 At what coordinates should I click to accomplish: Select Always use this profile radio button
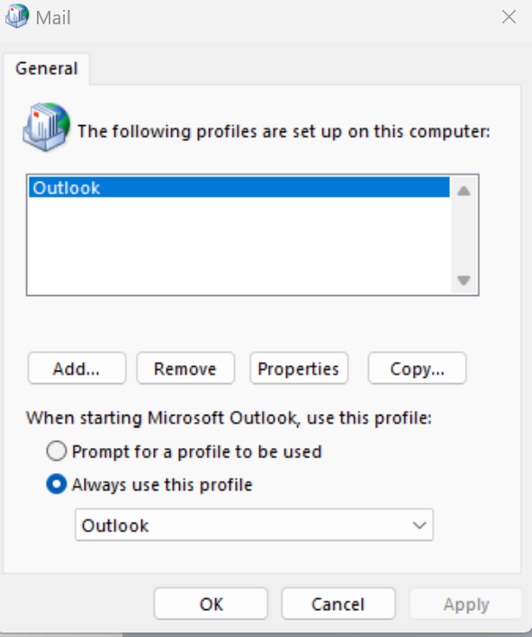pos(56,484)
